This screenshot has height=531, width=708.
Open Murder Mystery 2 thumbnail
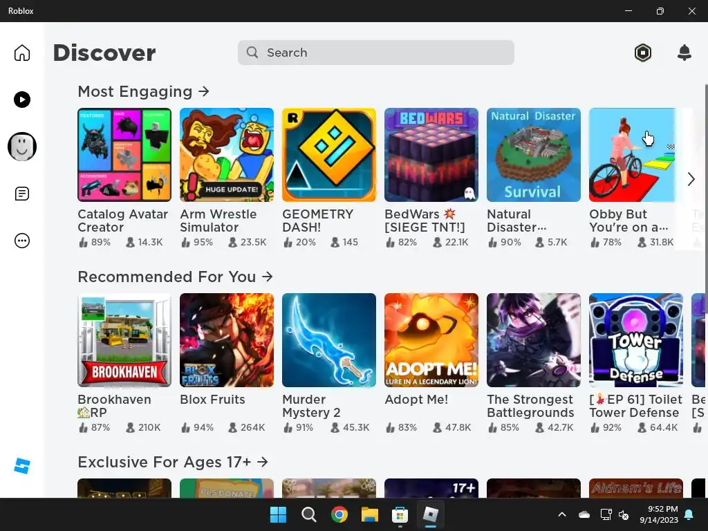click(x=329, y=340)
